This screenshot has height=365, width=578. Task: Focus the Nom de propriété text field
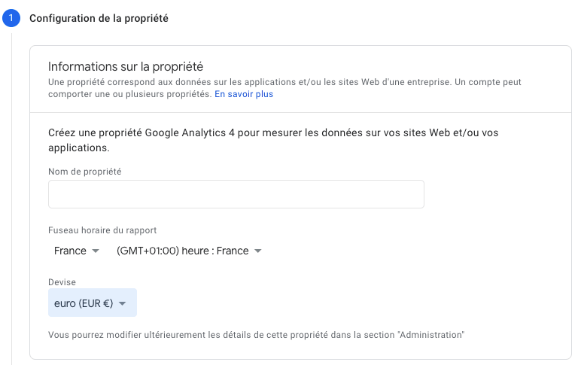[236, 194]
